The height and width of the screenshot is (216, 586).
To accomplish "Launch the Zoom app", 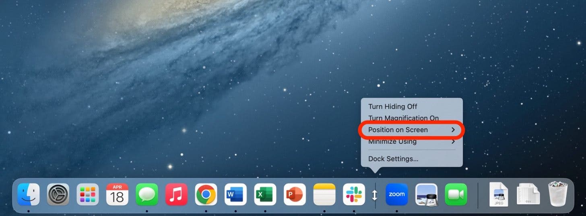I will tap(396, 195).
